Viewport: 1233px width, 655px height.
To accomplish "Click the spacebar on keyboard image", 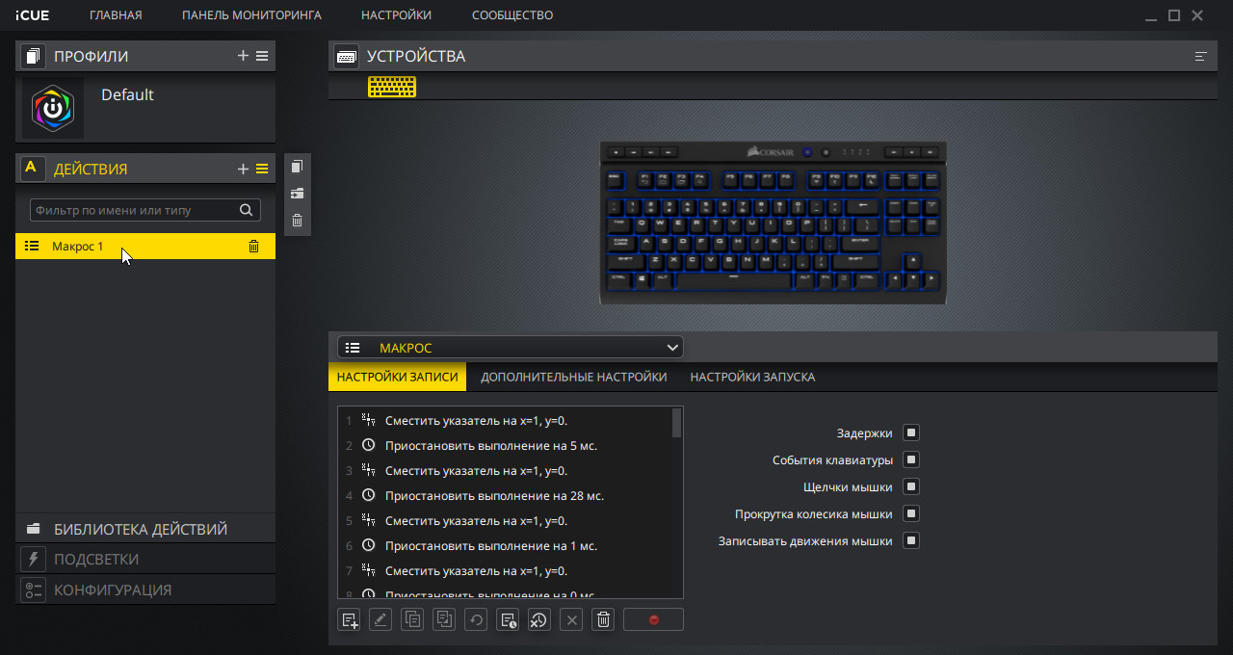I will coord(733,278).
